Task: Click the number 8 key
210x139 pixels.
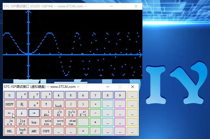Action: point(108,95)
